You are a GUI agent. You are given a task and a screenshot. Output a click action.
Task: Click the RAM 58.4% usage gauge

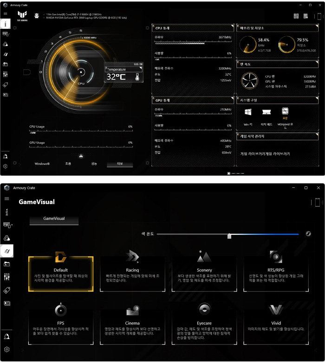pyautogui.click(x=248, y=45)
